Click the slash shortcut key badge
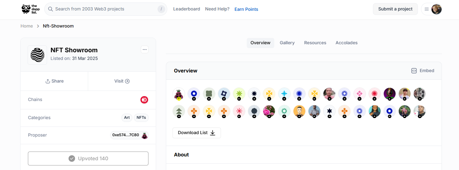Screen dimensions: 459x170 pos(161,9)
